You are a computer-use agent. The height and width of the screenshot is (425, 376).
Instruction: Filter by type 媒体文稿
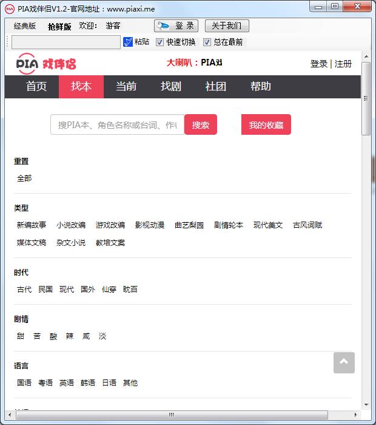(x=32, y=243)
